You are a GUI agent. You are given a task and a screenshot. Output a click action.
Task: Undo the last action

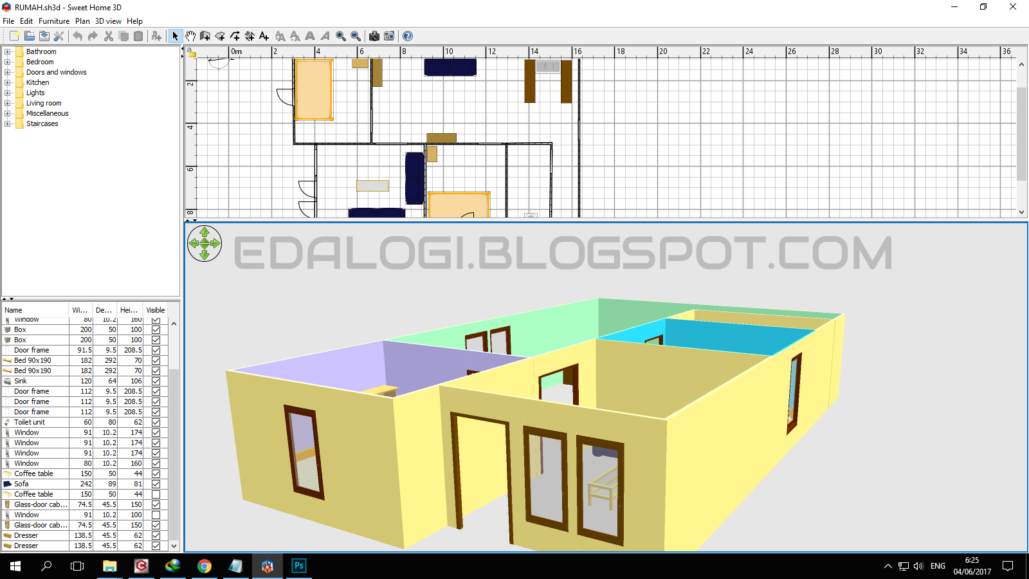pyautogui.click(x=78, y=36)
